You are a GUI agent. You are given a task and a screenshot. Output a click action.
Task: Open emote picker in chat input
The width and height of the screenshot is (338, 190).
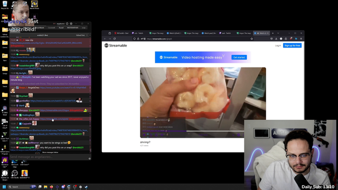pos(89,158)
